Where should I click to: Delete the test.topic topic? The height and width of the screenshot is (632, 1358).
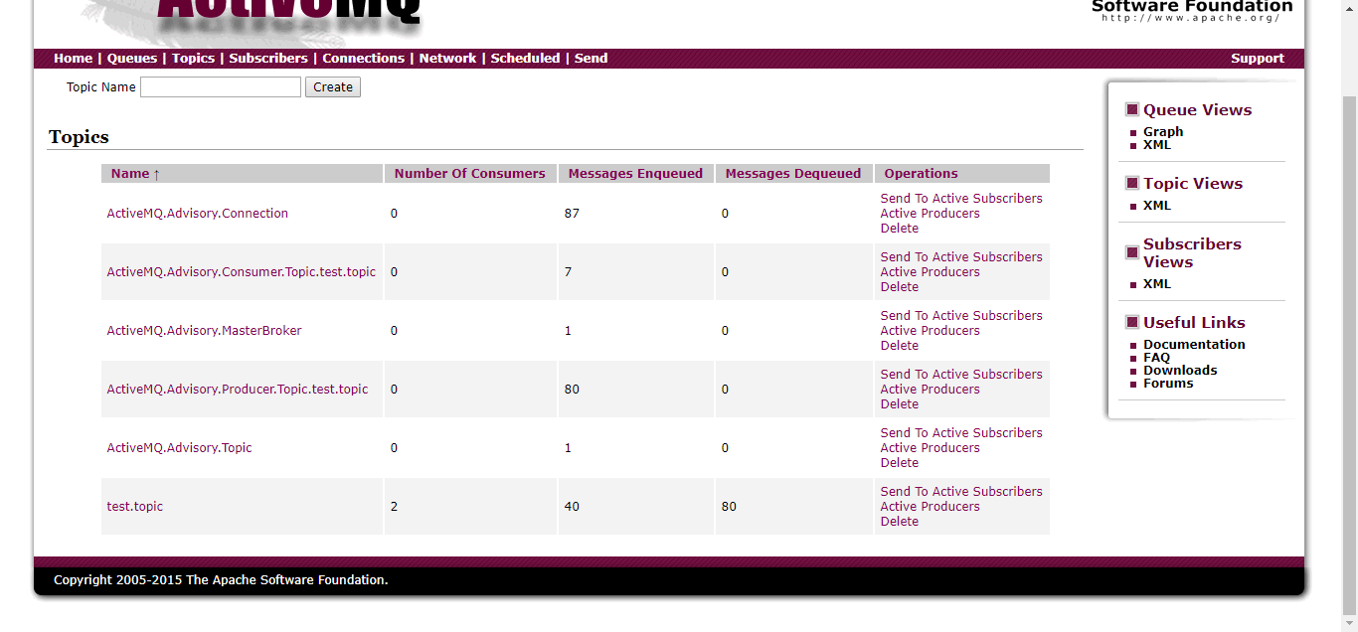[x=900, y=522]
